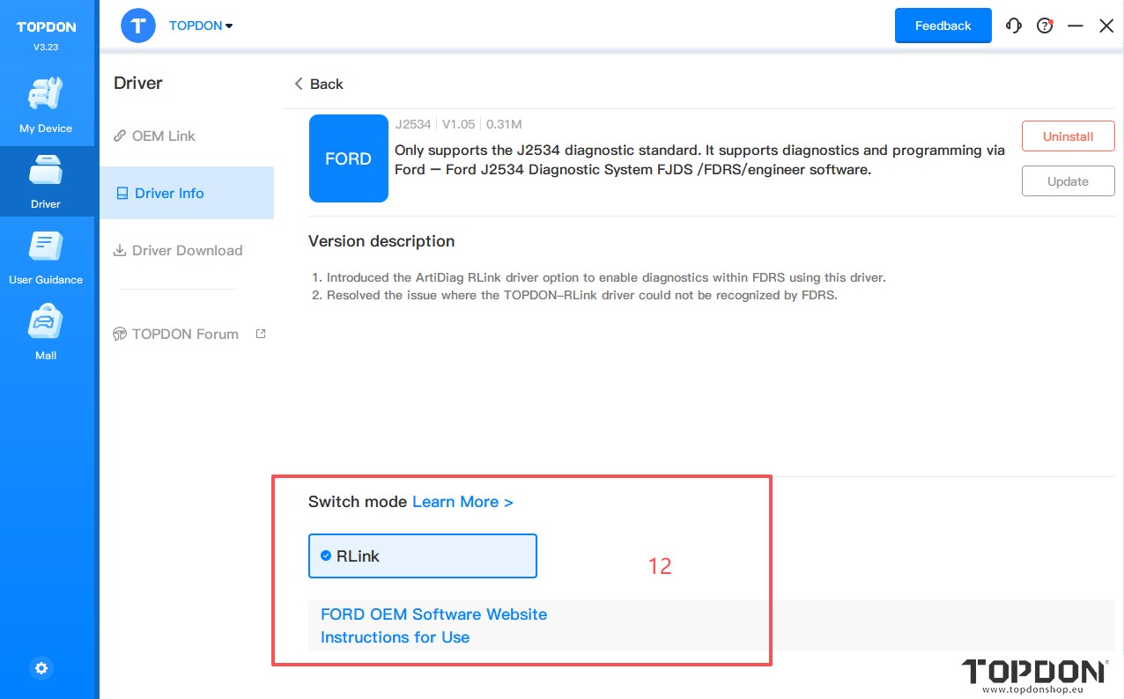The image size is (1124, 699).
Task: Switch to OEM Link tab
Action: (163, 136)
